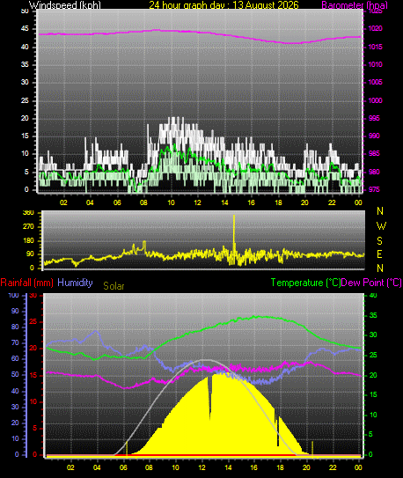Click the 975 barometer axis value
Screen dimensions: 403x478
tap(374, 189)
